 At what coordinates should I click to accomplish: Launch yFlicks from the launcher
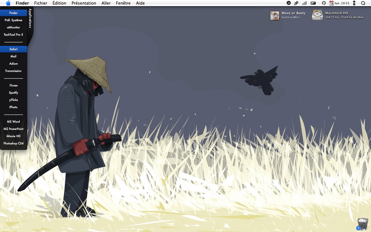pos(13,100)
